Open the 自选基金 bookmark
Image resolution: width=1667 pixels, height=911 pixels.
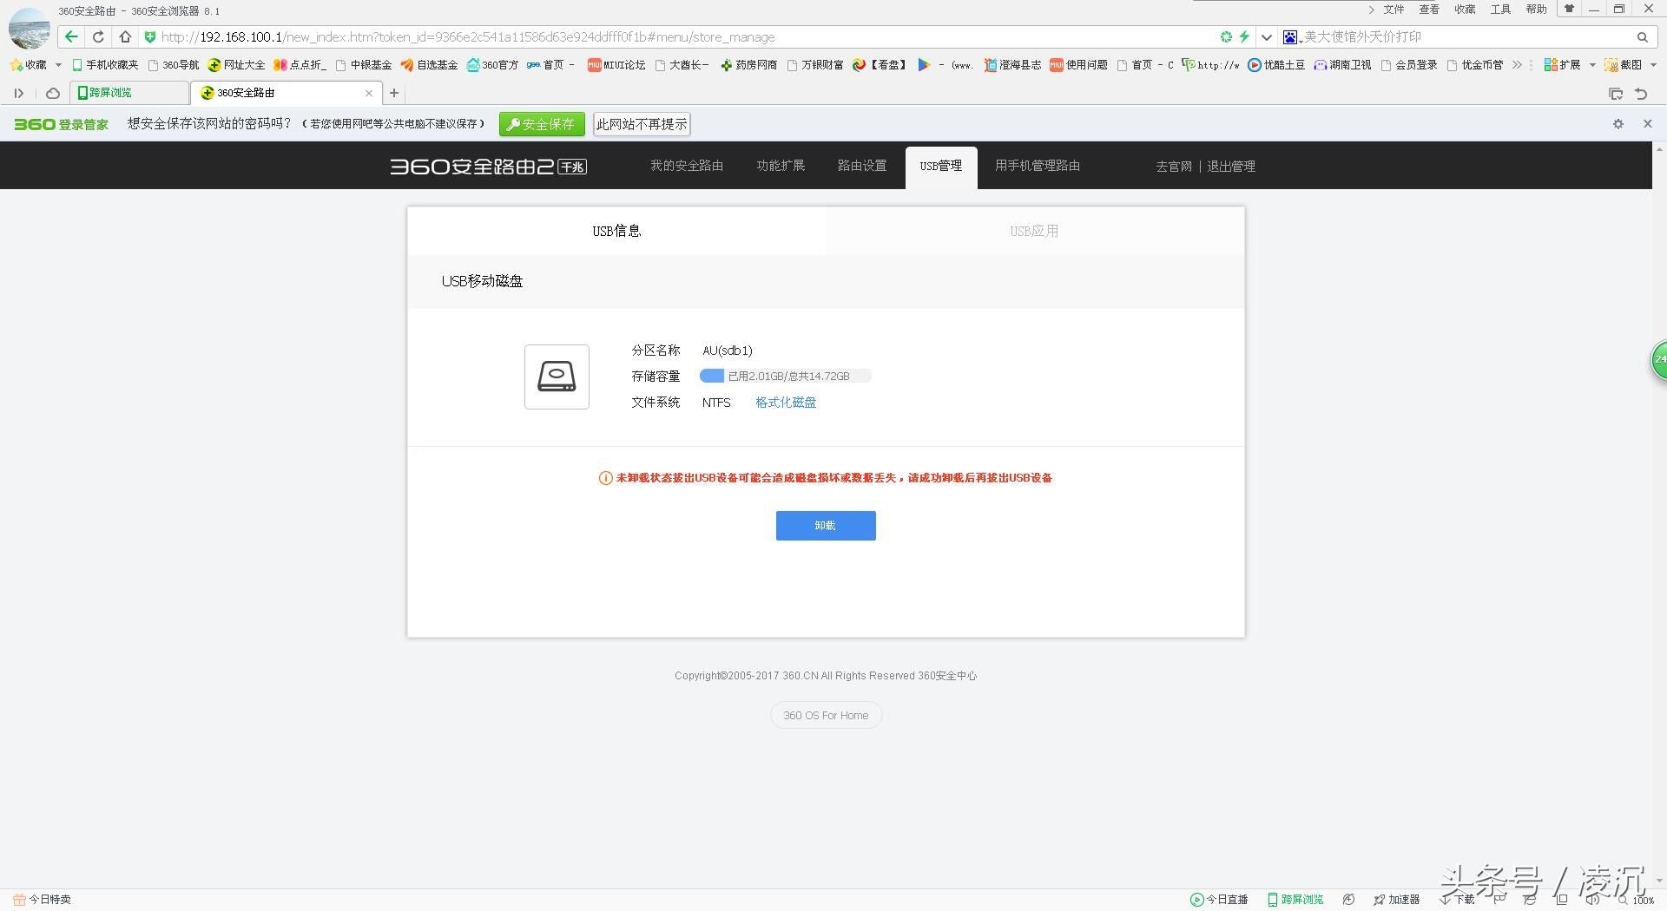[x=429, y=64]
